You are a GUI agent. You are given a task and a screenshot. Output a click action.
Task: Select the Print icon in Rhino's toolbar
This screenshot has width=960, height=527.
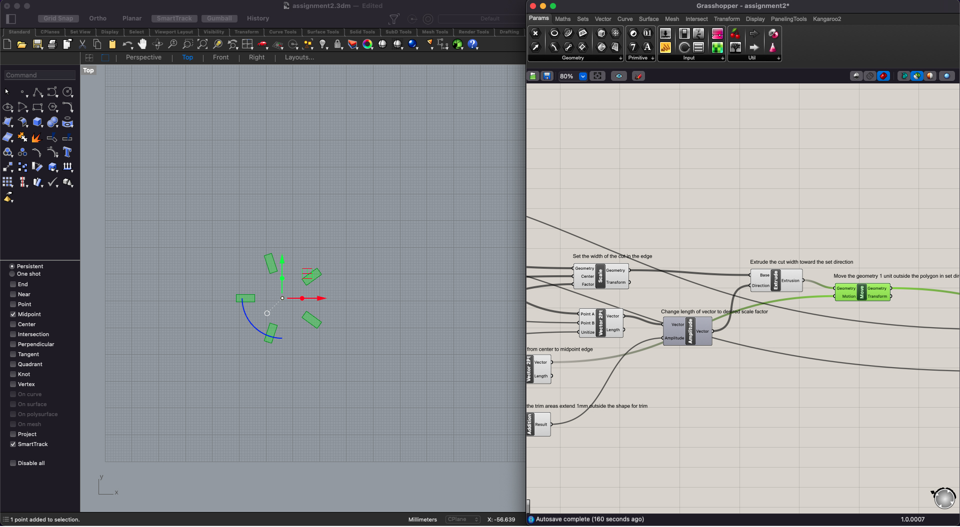[52, 44]
